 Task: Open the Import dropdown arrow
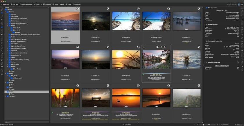tap(41, 5)
